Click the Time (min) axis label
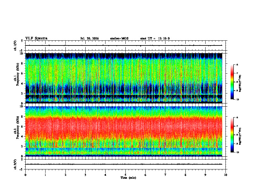Screen dimensions: 254x196 pos(128,178)
